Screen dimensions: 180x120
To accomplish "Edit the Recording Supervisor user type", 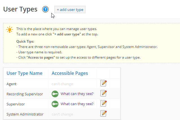I will [104, 93].
